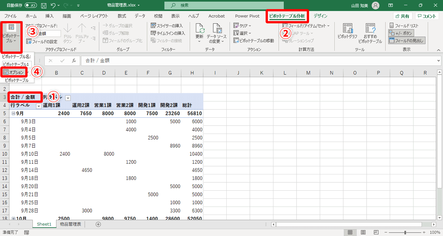443x236 pixels.
Task: Open フィールド/アイテム/セット dropdown
Action: coord(306,26)
